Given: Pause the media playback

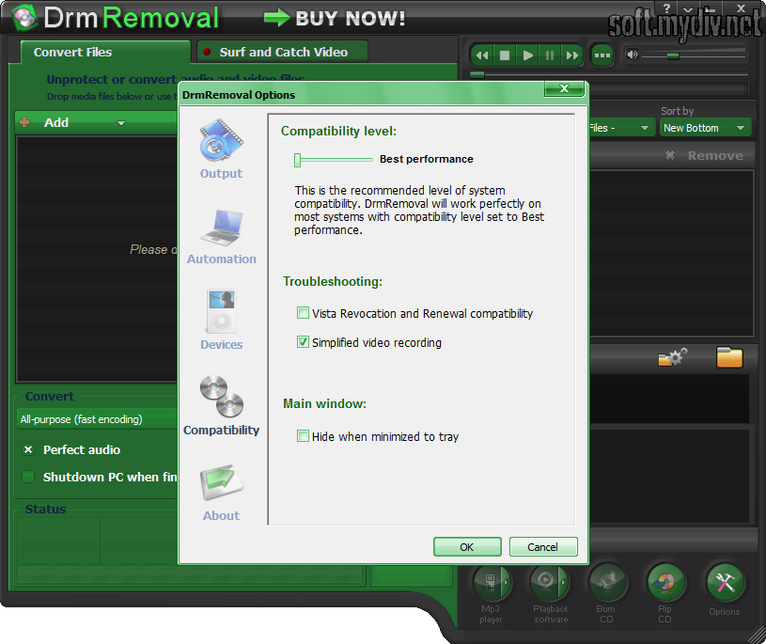Looking at the screenshot, I should click(550, 55).
